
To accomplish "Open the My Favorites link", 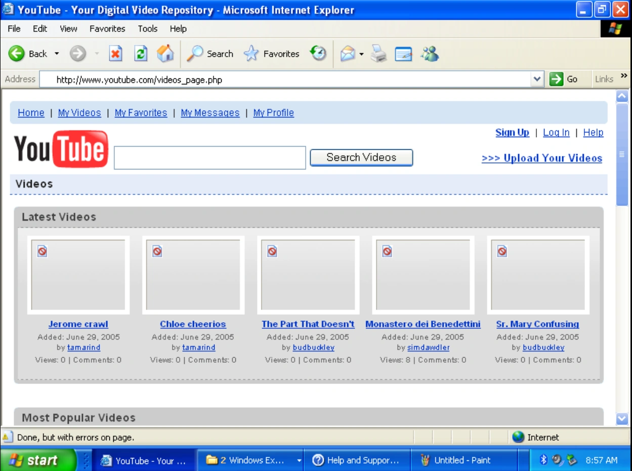I will pos(141,113).
